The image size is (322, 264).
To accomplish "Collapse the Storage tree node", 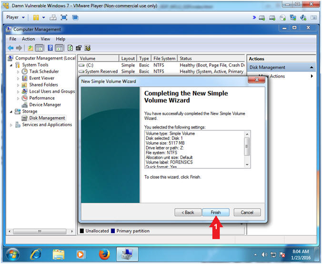I will click(x=11, y=112).
